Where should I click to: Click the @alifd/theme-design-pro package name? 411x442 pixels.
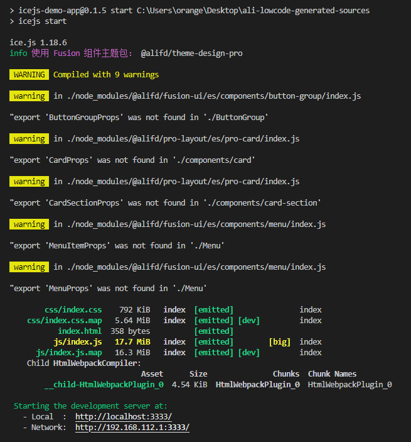point(191,53)
